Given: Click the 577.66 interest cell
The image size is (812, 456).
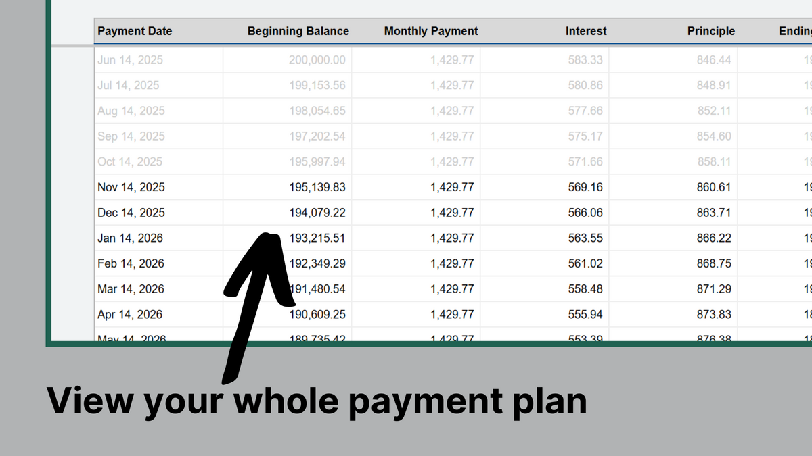Looking at the screenshot, I should click(545, 111).
